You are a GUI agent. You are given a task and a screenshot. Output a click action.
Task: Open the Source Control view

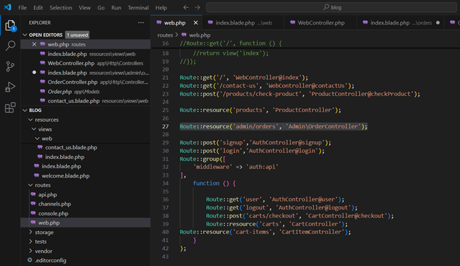pyautogui.click(x=11, y=66)
